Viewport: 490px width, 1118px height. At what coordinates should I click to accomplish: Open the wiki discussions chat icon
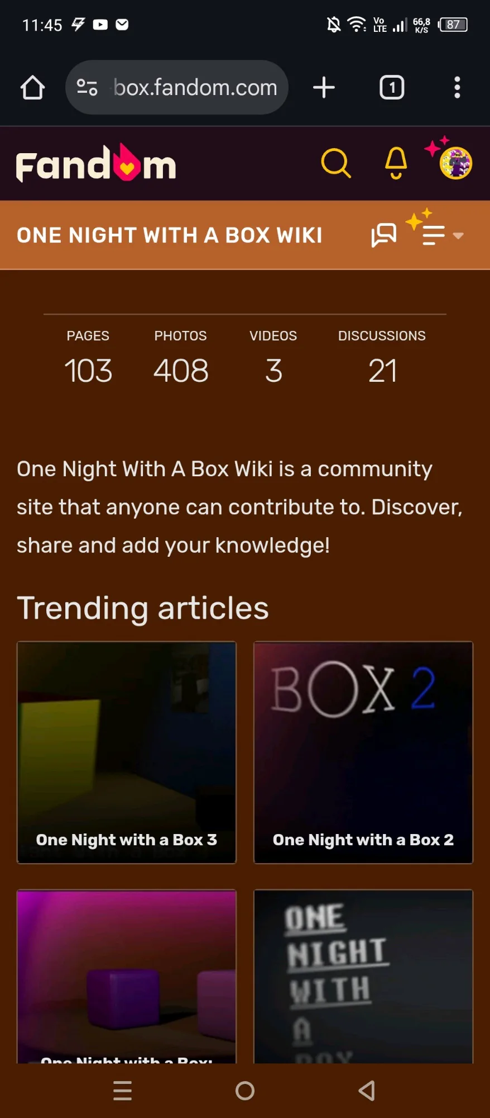click(384, 235)
